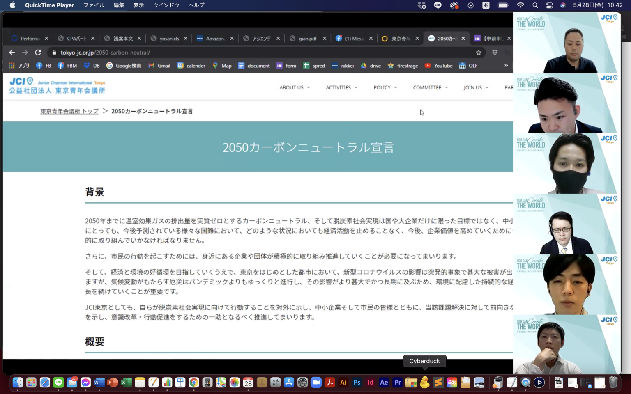Open Cyberduck from the dock
Screen dimensions: 631x394
pos(425,383)
